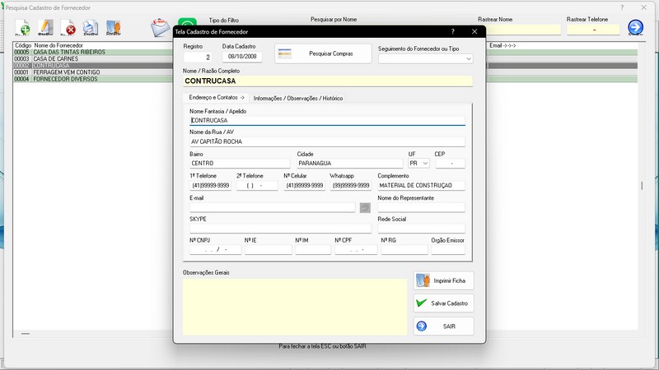Click the delete supplier red X icon
659x370 pixels.
68,28
